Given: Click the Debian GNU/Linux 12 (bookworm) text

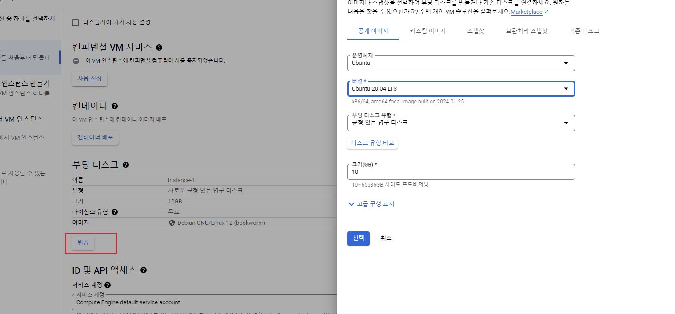Looking at the screenshot, I should pyautogui.click(x=221, y=223).
